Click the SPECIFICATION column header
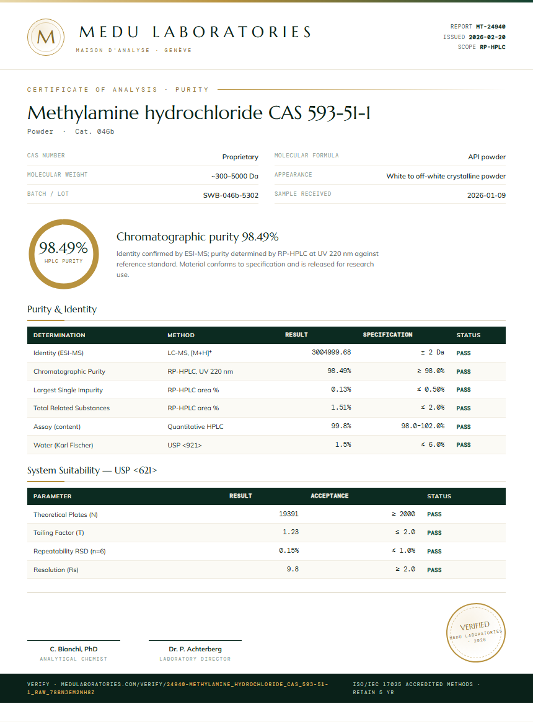This screenshot has height=722, width=533. tap(387, 335)
